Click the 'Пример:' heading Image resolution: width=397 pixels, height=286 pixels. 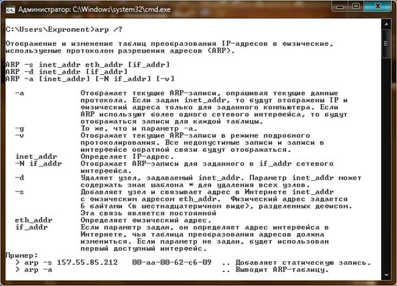tap(22, 255)
